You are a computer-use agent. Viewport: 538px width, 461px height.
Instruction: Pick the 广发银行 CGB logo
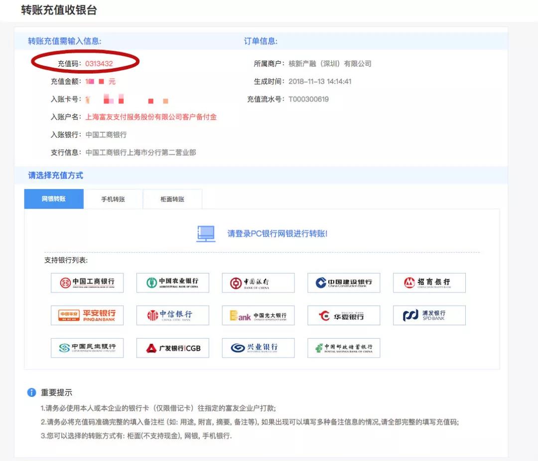tap(172, 348)
